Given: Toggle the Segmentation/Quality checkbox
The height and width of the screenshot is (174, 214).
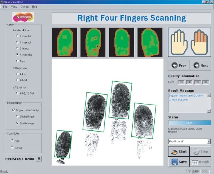Looking at the screenshot, I should pyautogui.click(x=14, y=110).
